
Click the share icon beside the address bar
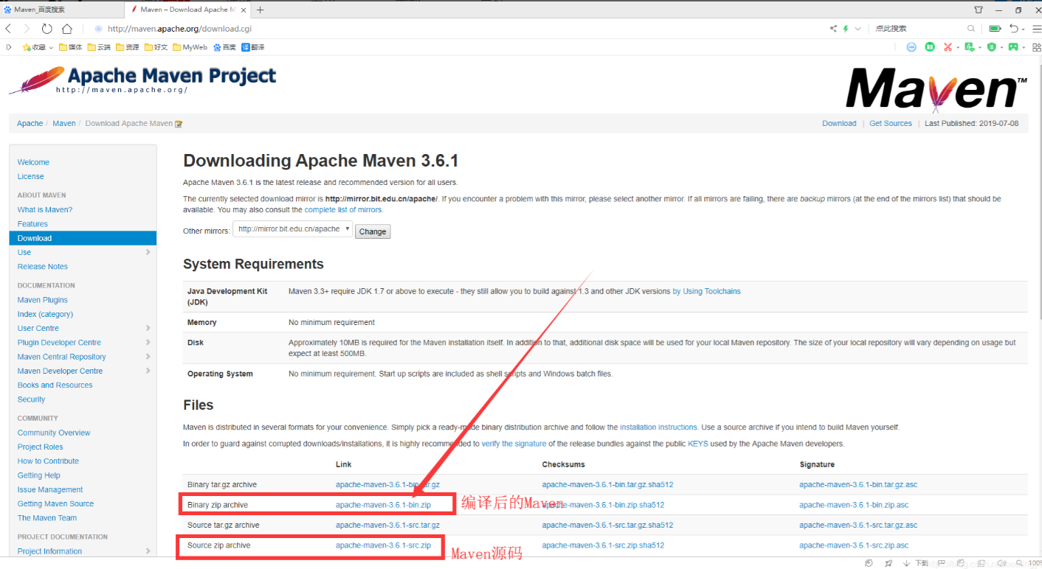coord(833,29)
